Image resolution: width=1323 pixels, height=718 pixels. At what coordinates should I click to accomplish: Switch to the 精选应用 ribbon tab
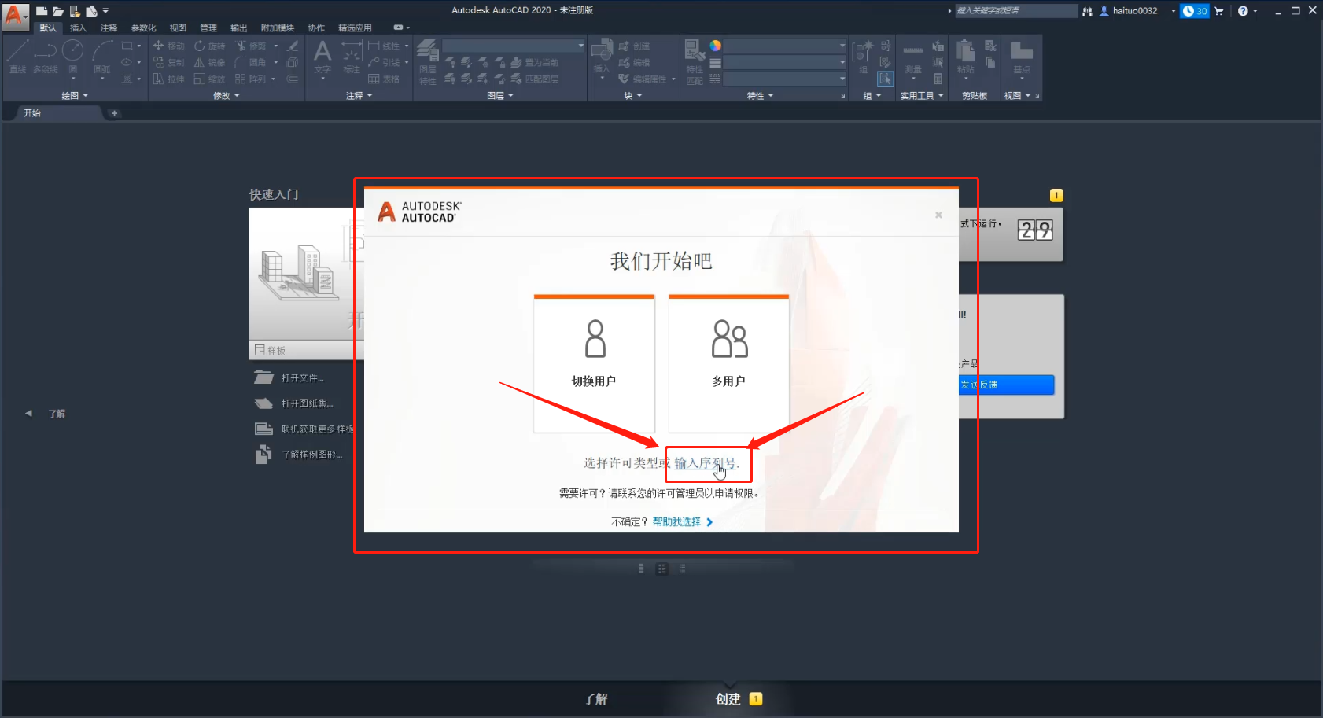[x=355, y=28]
